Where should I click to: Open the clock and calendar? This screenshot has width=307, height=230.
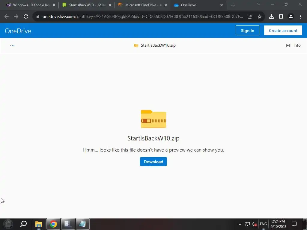(x=279, y=224)
